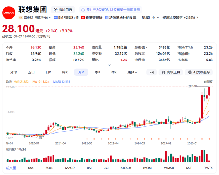Open AI技术追踪 tracking
Viewport: 219px width, 175px height.
click(x=199, y=72)
